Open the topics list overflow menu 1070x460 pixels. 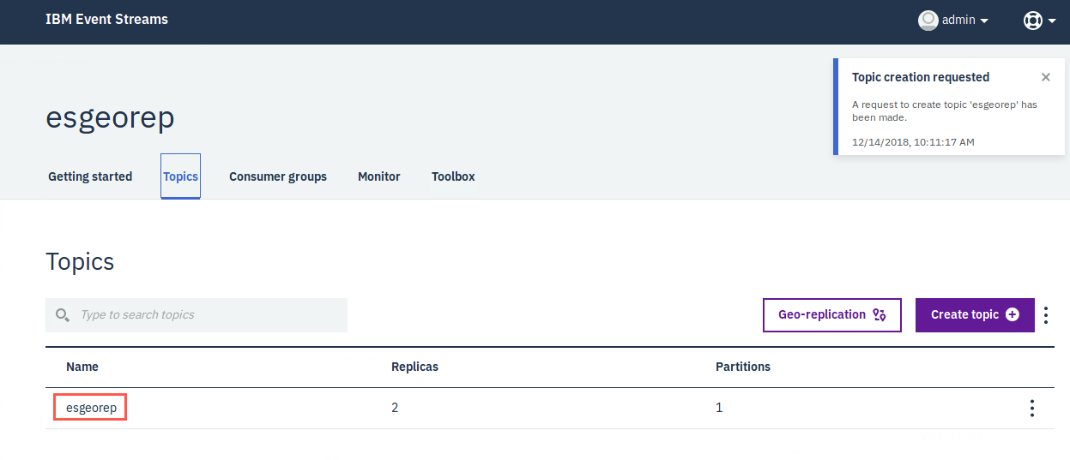point(1046,315)
